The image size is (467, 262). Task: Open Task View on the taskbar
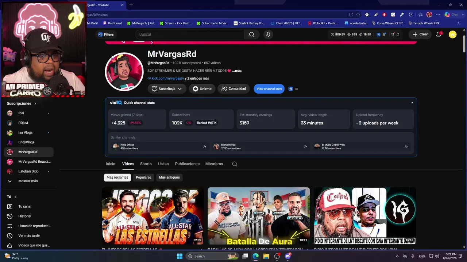[x=245, y=256]
